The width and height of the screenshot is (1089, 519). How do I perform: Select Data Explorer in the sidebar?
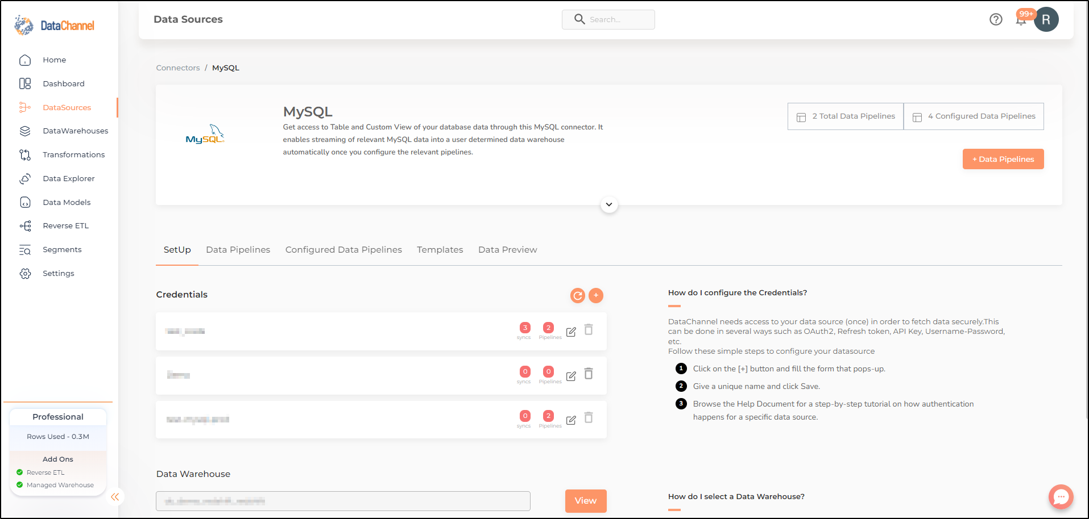coord(69,178)
